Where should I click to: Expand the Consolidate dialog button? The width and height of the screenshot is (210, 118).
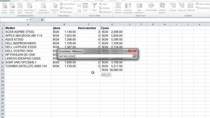pos(134,56)
